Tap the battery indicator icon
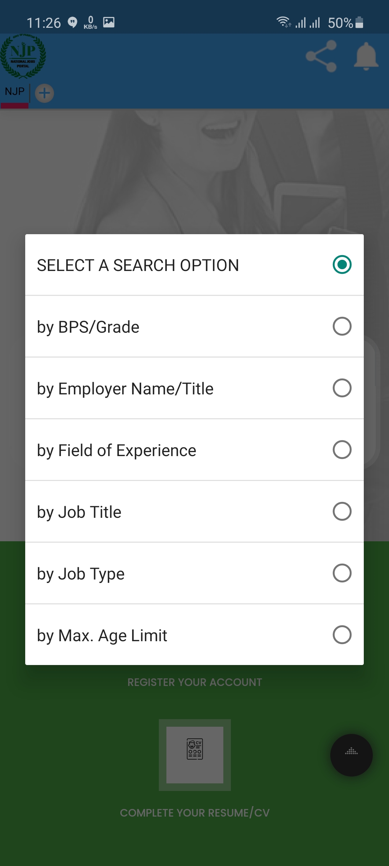The height and width of the screenshot is (866, 389). point(359,22)
